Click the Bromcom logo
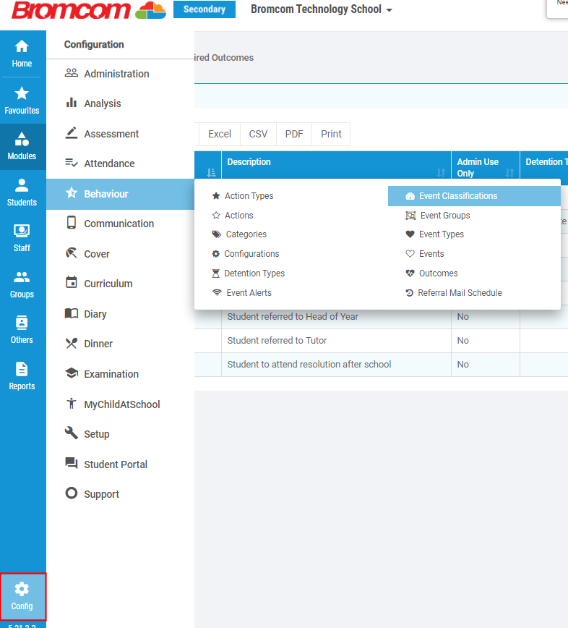The height and width of the screenshot is (628, 568). coord(89,10)
